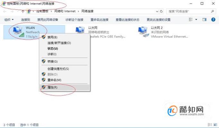This screenshot has height=128, width=219.
Task: Select the 以太网 2 VMware adapter icon
Action: pos(143,32)
